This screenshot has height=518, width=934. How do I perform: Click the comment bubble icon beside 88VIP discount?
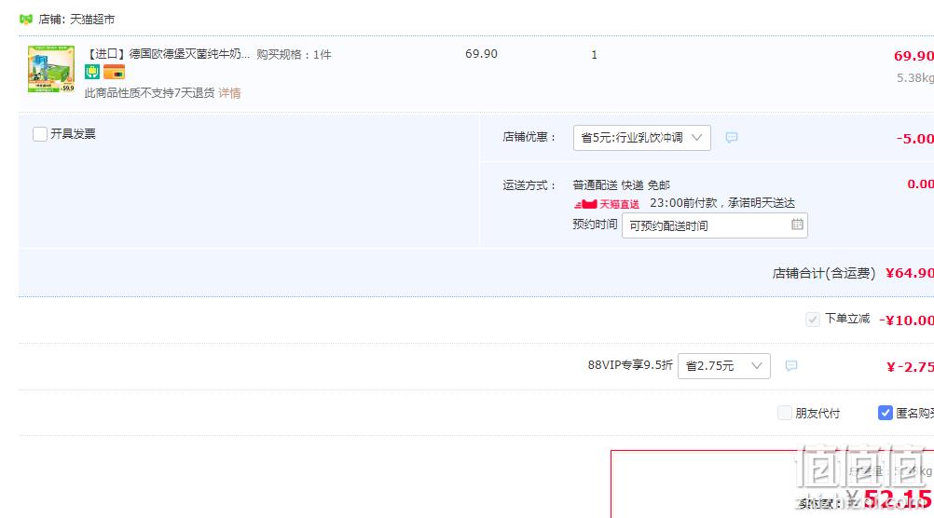coord(791,365)
